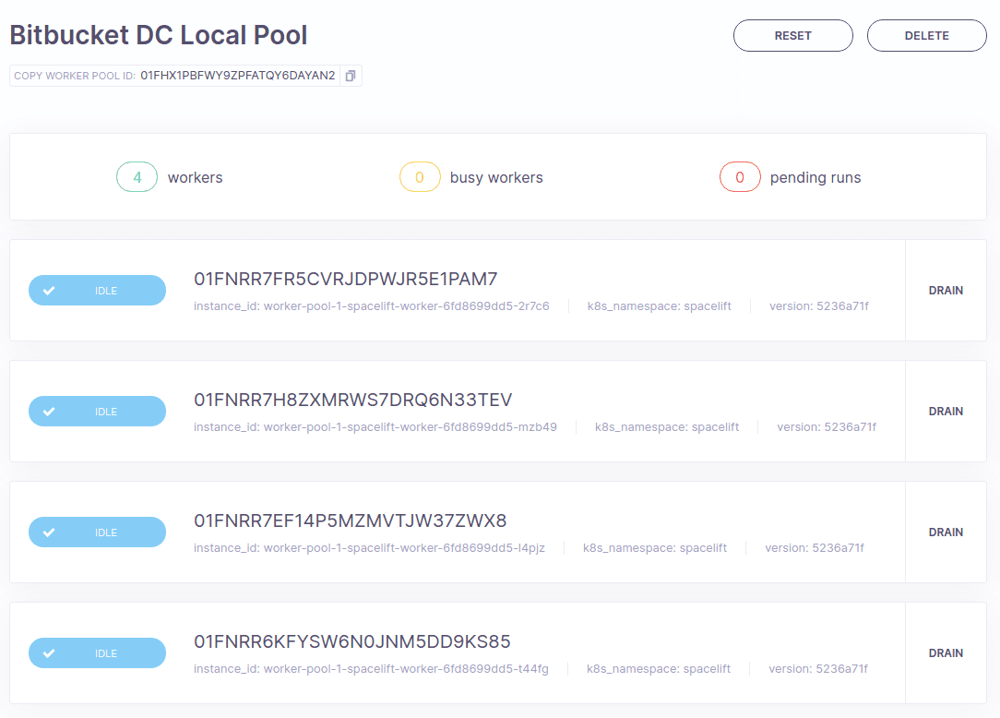Select worker ID 01FNRR6KFYSW6N0JNM5DD9KS85
1000x718 pixels.
pyautogui.click(x=352, y=641)
